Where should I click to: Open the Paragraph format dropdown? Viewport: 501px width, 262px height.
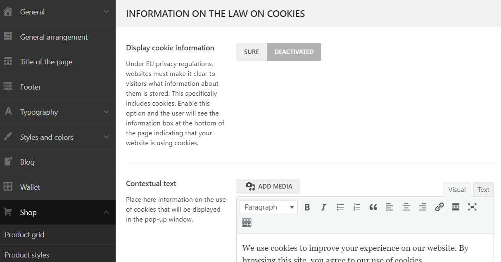coord(268,207)
